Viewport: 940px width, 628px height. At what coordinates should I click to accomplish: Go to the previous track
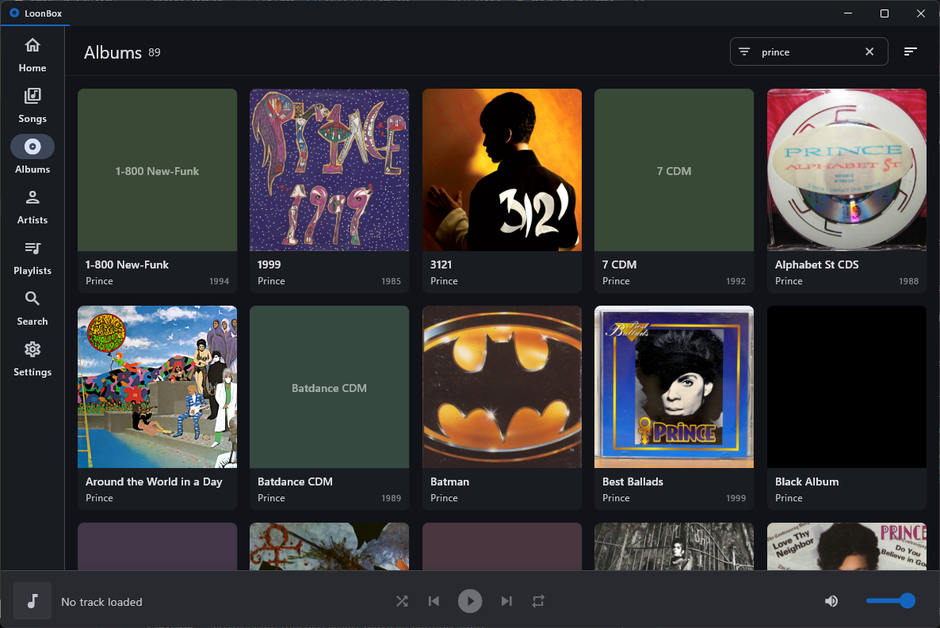tap(434, 601)
